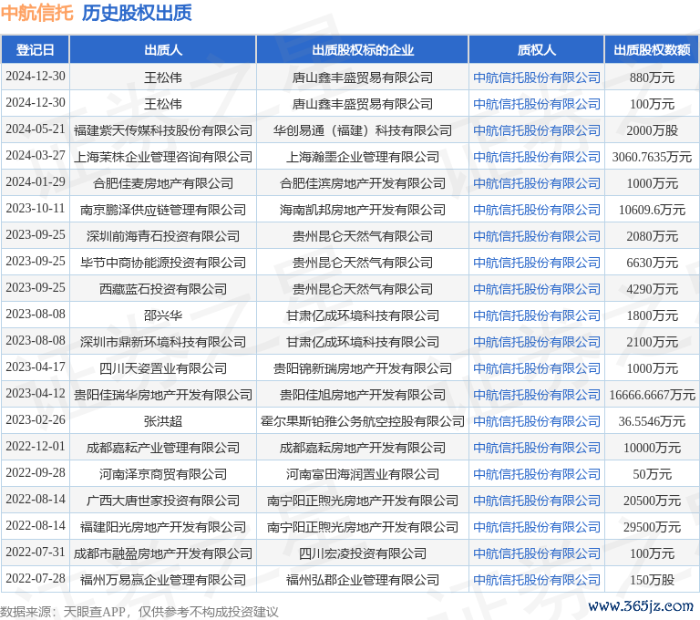Click the date cell 2023-10-11
Viewport: 700px width, 620px height.
[x=36, y=208]
